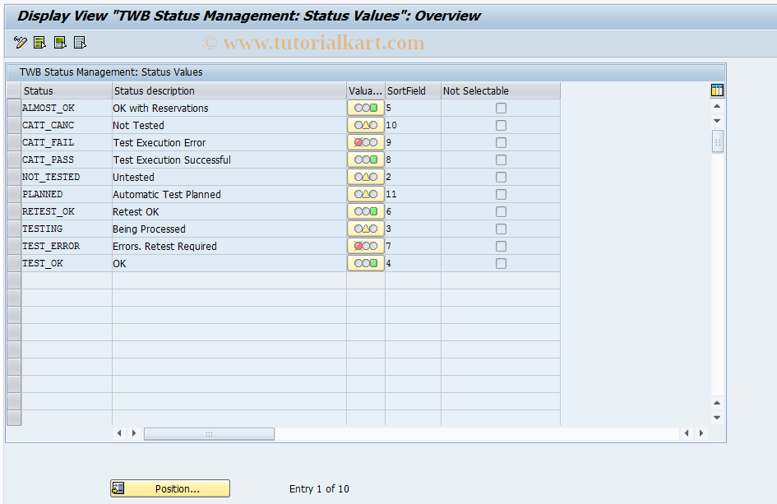Click traffic light icon for TESTING
777x504 pixels.
coord(366,229)
